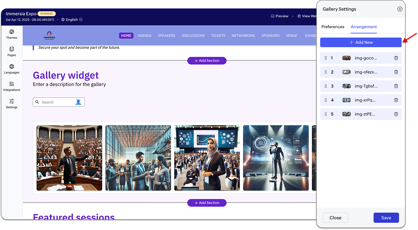Click the gallery Search input field
This screenshot has width=418, height=230.
coord(59,102)
